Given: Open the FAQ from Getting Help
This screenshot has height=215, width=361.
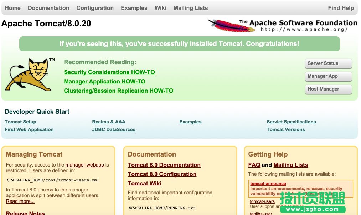Looking at the screenshot, I should pos(254,165).
